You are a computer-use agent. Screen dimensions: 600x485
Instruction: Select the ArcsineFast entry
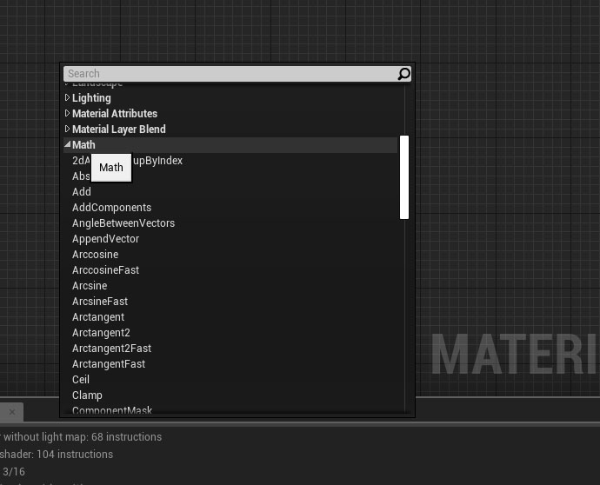[100, 302]
